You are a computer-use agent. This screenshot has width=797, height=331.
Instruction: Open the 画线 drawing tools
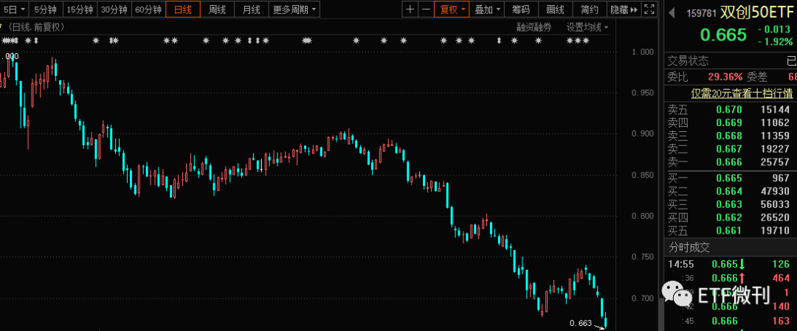coord(555,10)
